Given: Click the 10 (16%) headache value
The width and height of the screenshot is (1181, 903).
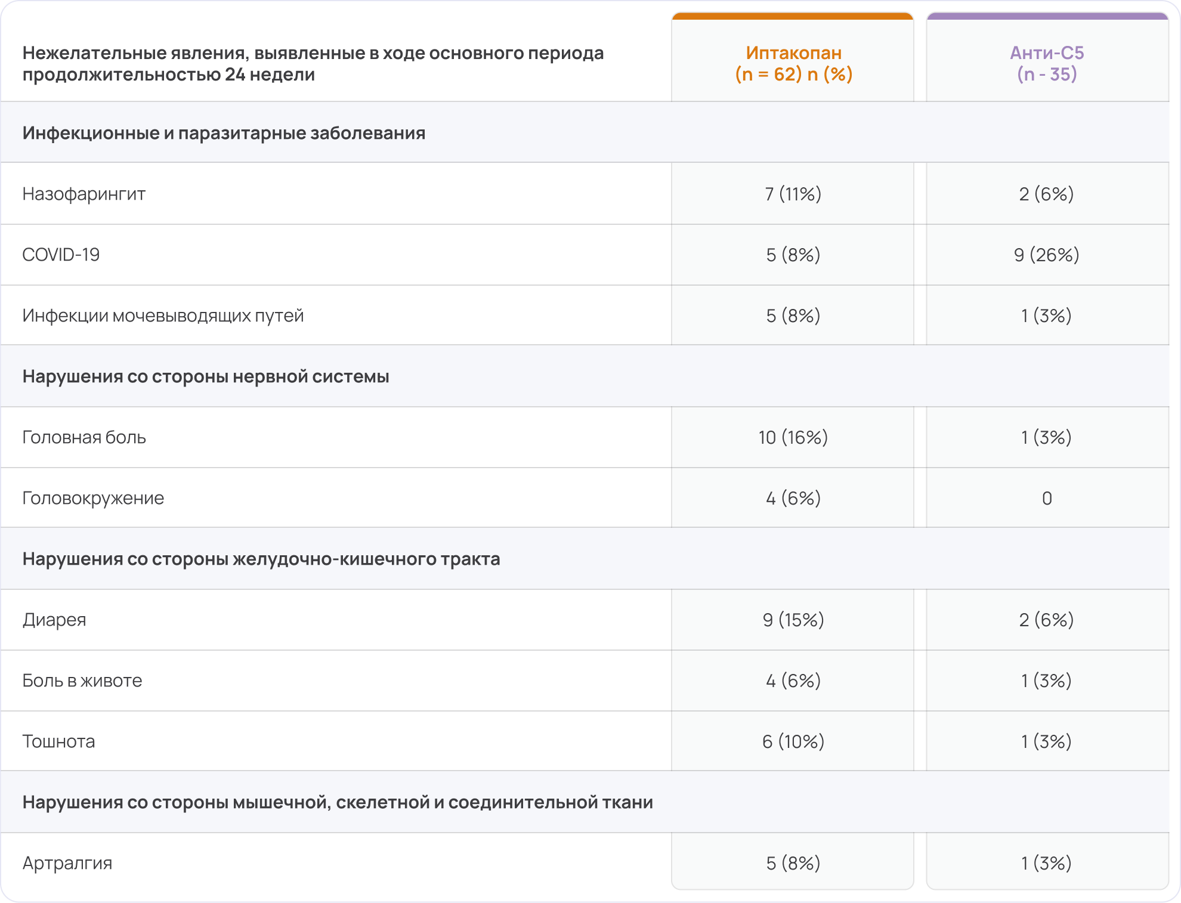Looking at the screenshot, I should 793,437.
